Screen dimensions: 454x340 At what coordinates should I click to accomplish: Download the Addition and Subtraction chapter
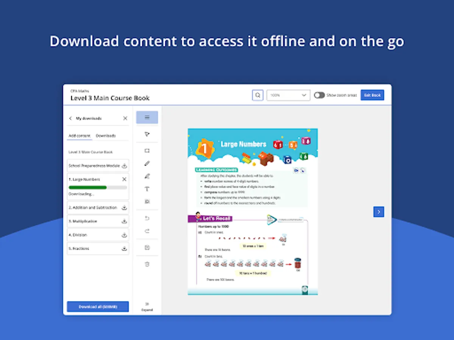(124, 207)
